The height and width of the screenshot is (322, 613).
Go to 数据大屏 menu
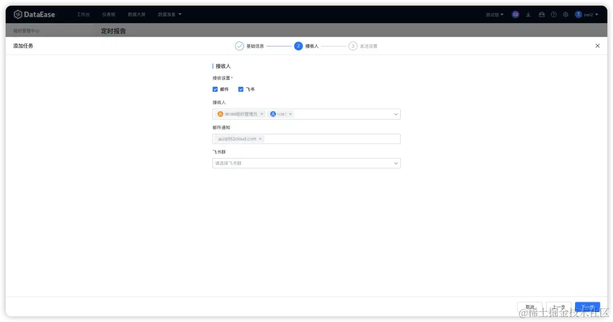click(x=136, y=14)
